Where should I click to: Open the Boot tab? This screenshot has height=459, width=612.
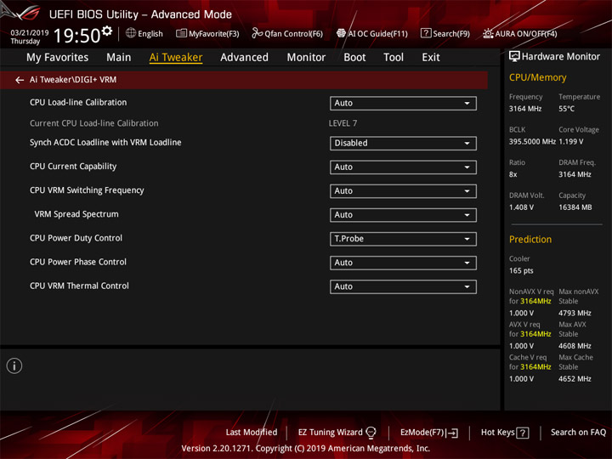click(354, 58)
